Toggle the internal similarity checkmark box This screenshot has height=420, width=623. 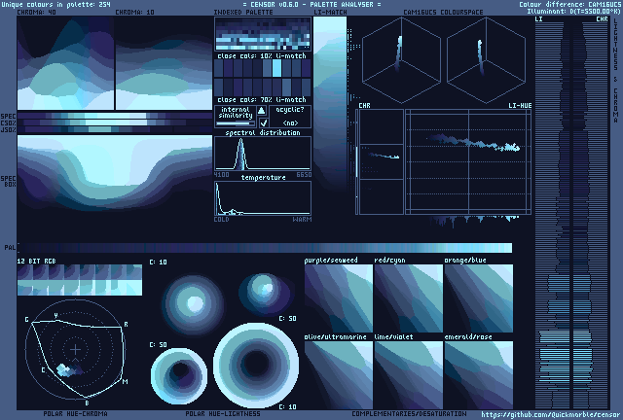pos(262,122)
